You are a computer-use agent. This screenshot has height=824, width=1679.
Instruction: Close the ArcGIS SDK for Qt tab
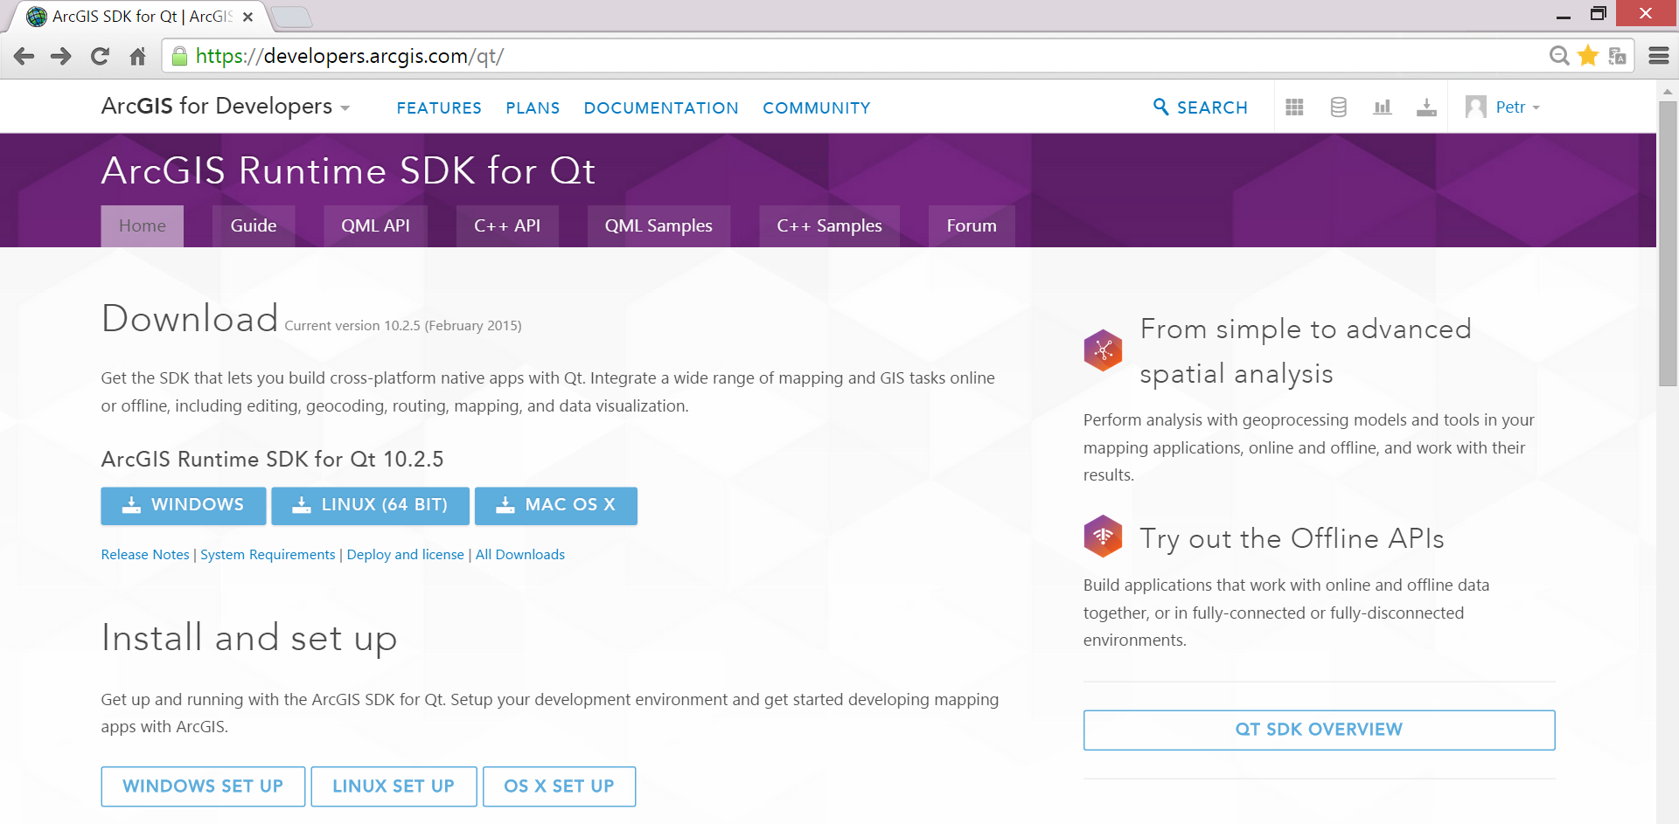click(x=247, y=17)
